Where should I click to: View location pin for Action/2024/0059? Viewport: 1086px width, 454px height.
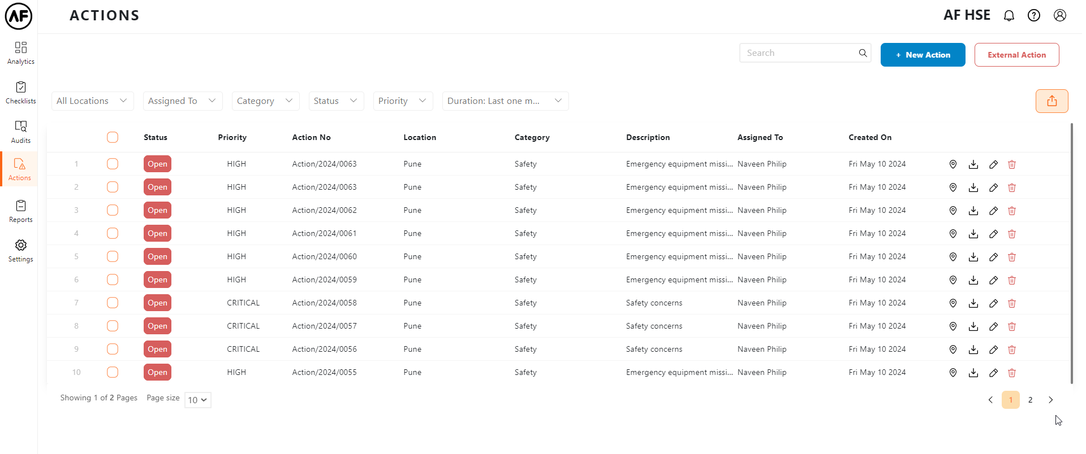[953, 280]
